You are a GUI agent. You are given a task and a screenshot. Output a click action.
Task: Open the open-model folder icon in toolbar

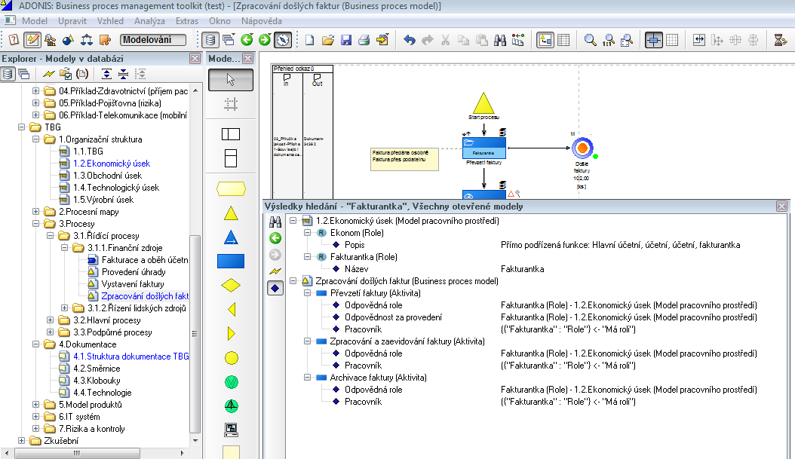click(x=328, y=40)
